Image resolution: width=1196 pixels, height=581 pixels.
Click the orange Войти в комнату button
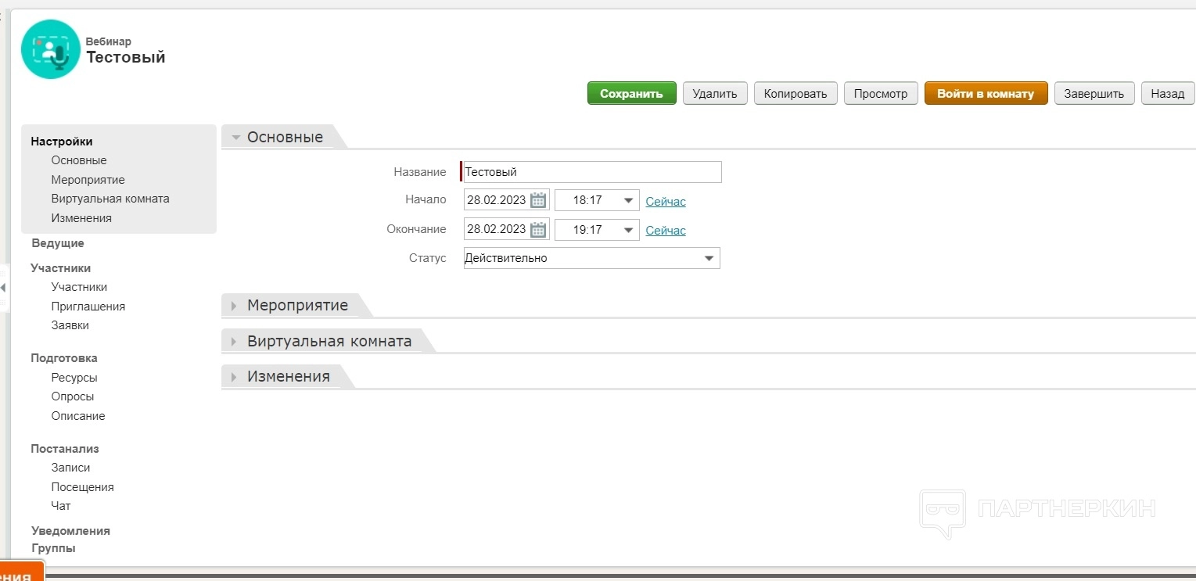pos(986,94)
